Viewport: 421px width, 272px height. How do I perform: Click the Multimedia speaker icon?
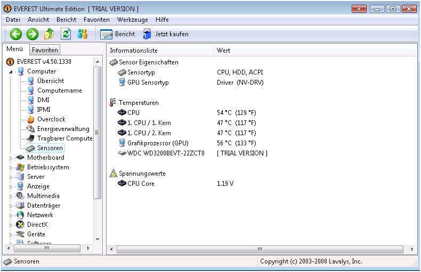[20, 196]
